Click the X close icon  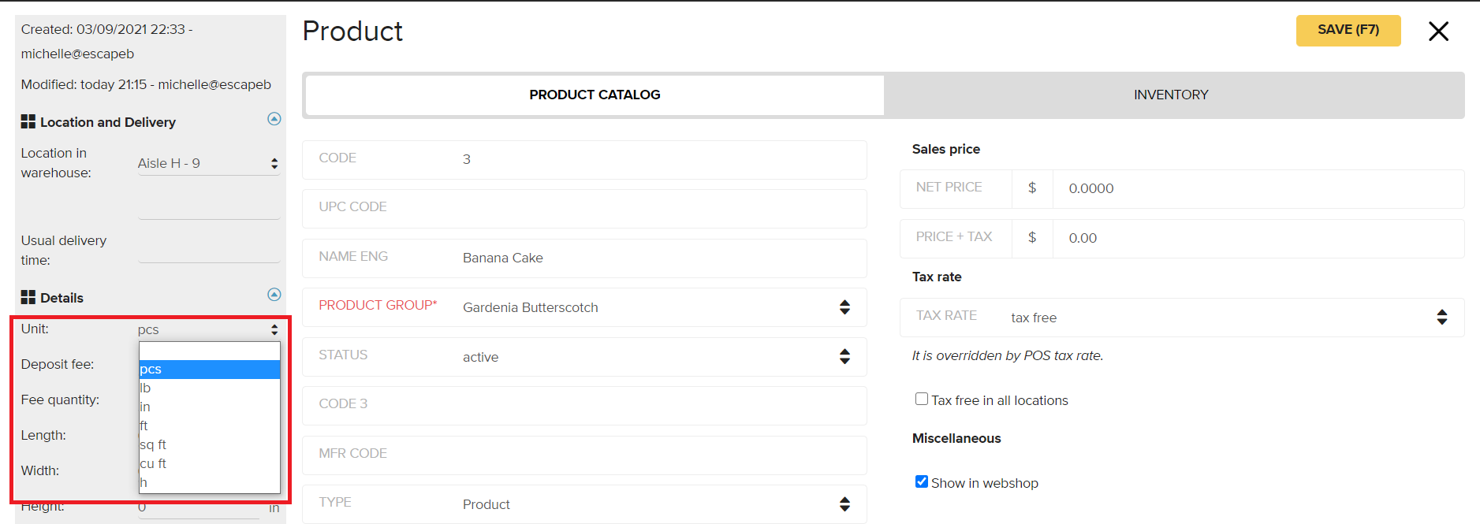point(1438,32)
